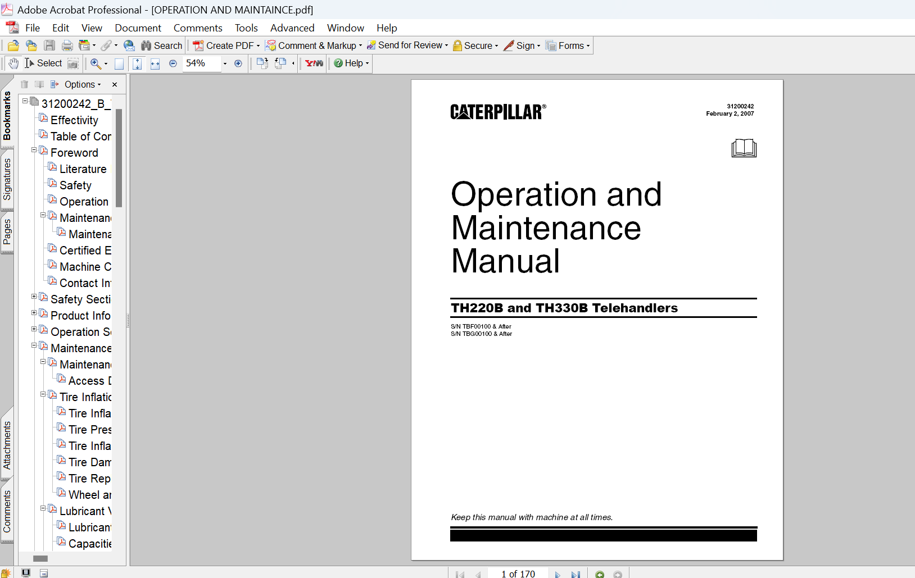Click Rotate Counterclockwise page icon
The height and width of the screenshot is (578, 915).
[x=280, y=63]
